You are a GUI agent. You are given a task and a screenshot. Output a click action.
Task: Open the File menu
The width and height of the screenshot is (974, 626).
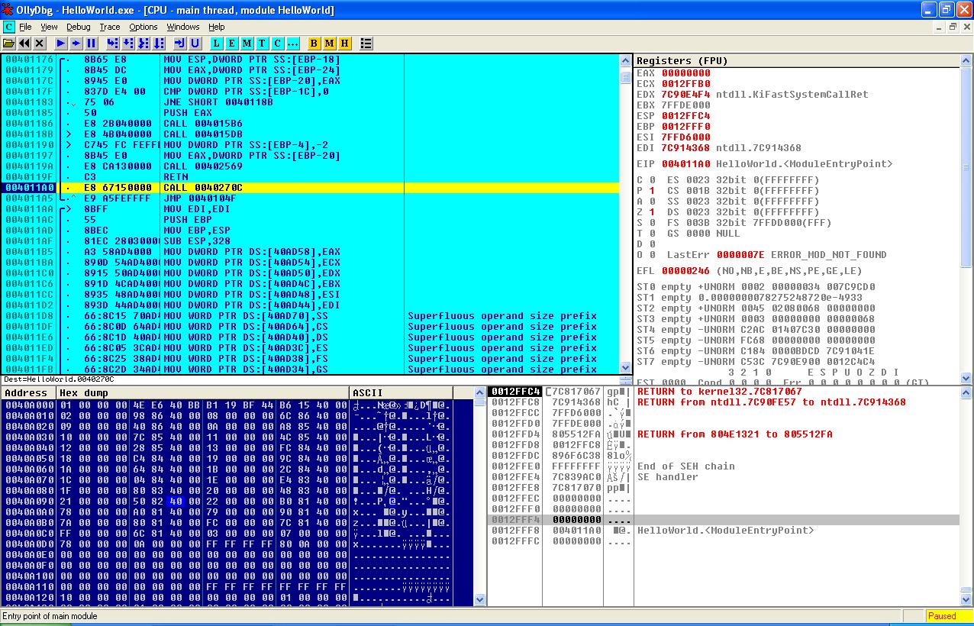[x=25, y=27]
